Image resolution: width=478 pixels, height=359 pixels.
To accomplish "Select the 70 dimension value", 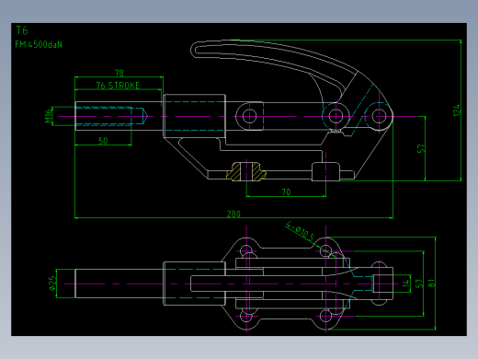I will pyautogui.click(x=286, y=192).
